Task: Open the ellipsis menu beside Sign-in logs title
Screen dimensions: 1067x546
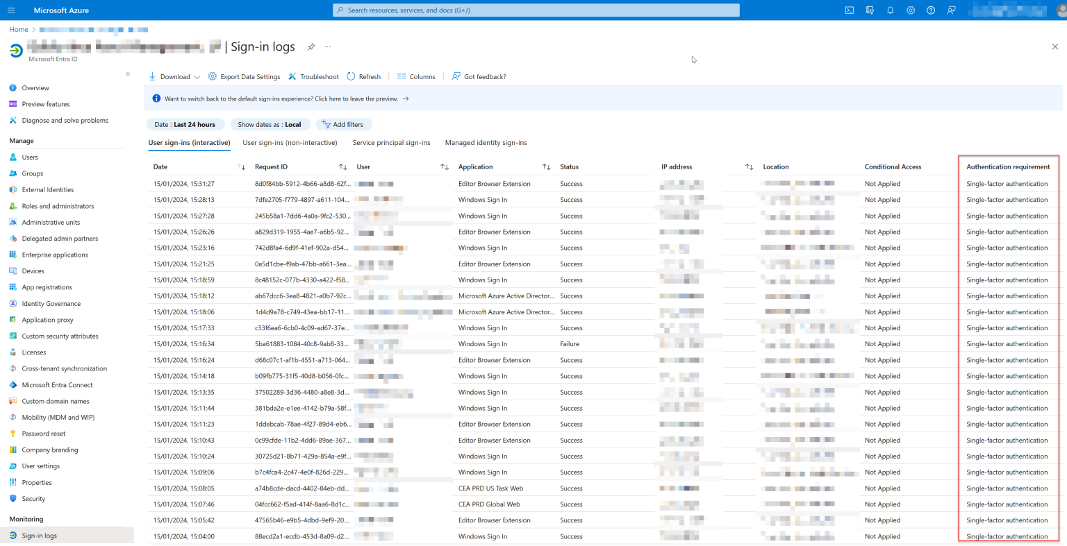Action: click(x=329, y=48)
